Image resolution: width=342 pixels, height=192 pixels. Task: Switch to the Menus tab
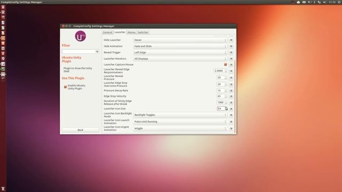tap(131, 32)
